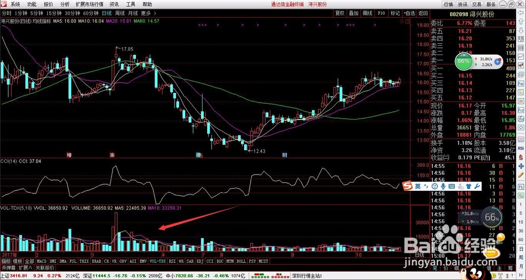Image resolution: width=526 pixels, height=280 pixels.
Task: Toggle the 标记 mark button
Action: [395, 14]
